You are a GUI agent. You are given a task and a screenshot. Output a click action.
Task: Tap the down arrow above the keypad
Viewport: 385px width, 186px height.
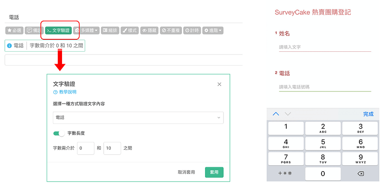pyautogui.click(x=287, y=114)
